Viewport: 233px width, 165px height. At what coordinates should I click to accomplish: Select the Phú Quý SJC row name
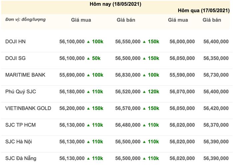[x=21, y=92]
